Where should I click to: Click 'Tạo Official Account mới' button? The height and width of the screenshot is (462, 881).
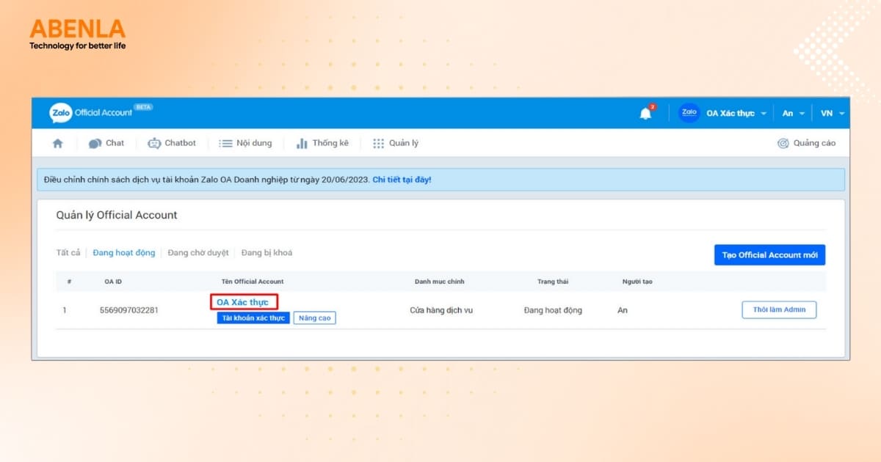point(769,254)
